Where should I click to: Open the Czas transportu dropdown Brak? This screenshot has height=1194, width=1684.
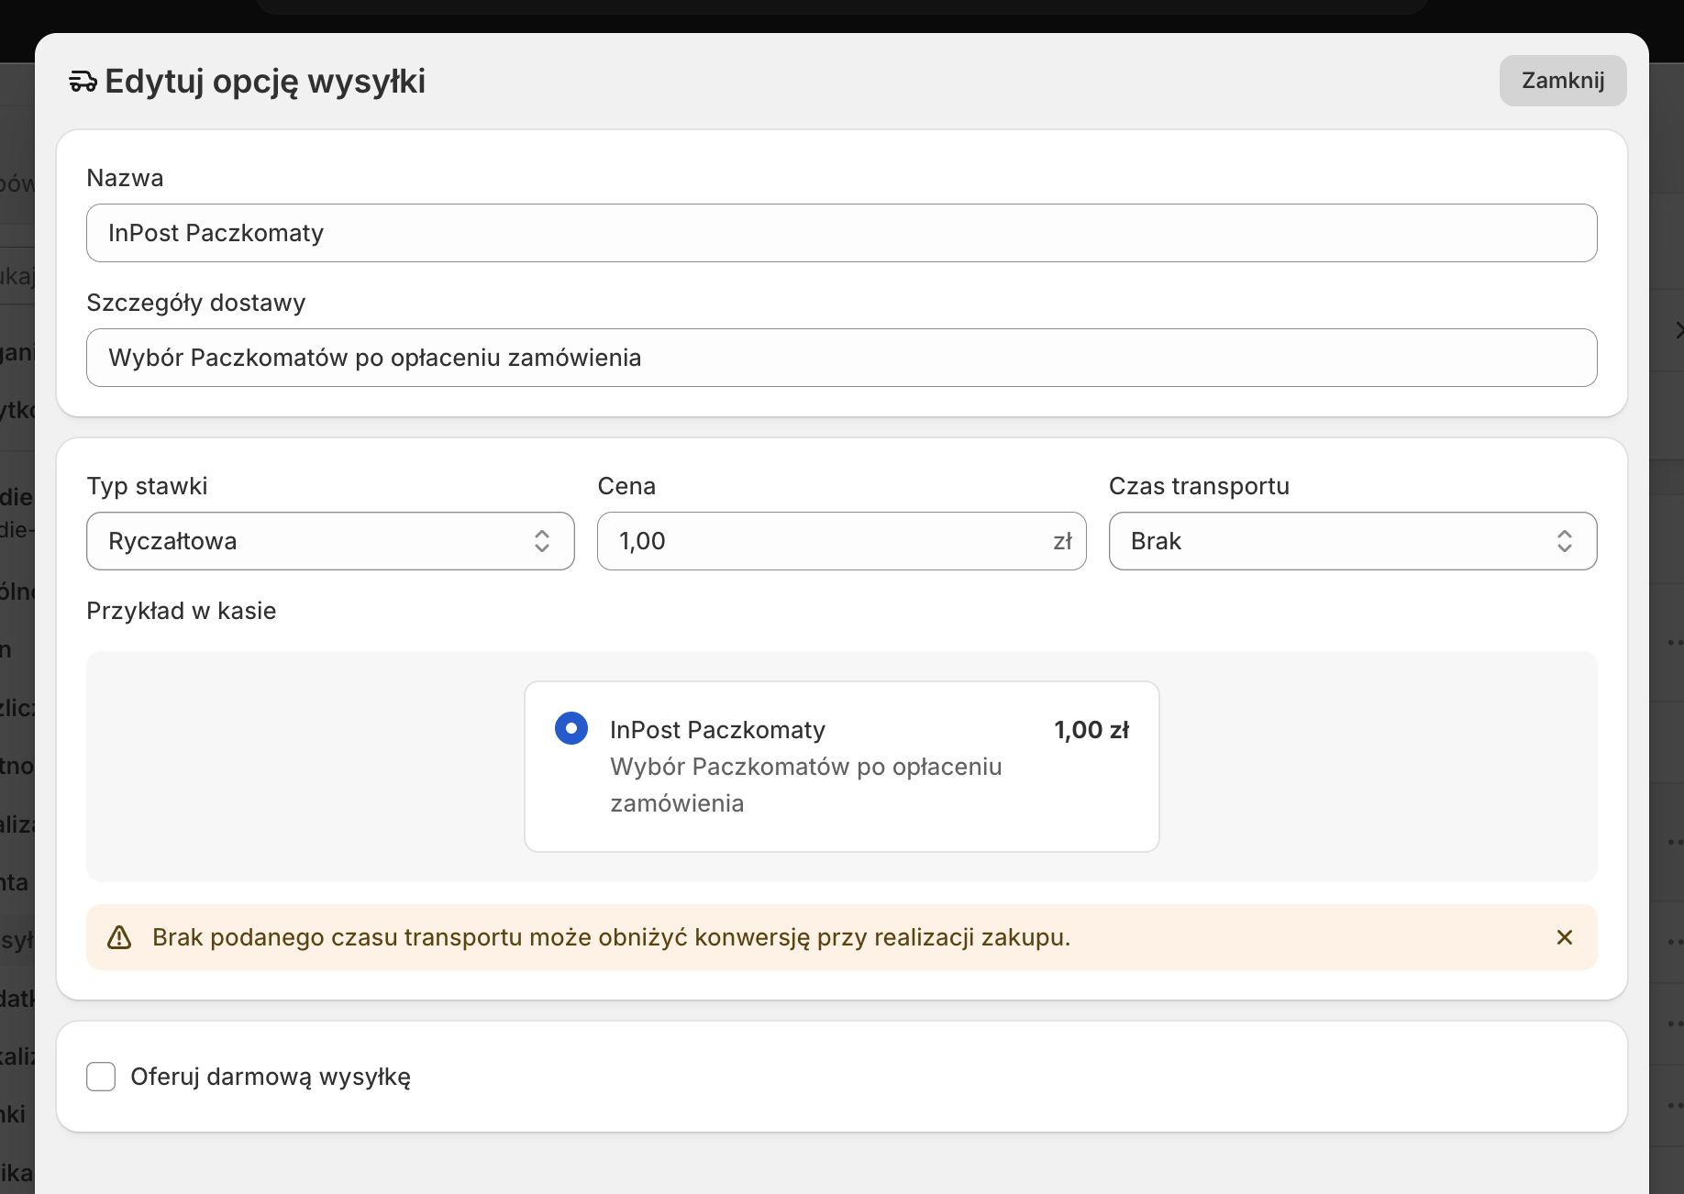[x=1353, y=541]
